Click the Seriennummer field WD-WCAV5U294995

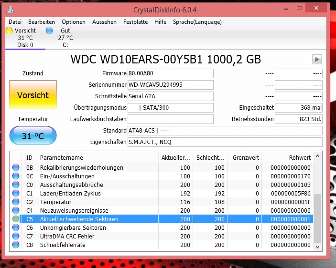[171, 85]
